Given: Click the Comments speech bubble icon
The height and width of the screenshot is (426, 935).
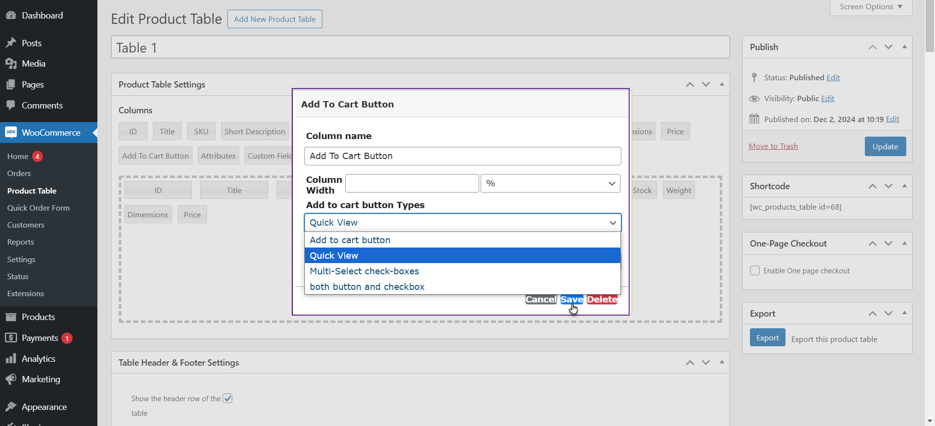Looking at the screenshot, I should [x=11, y=106].
